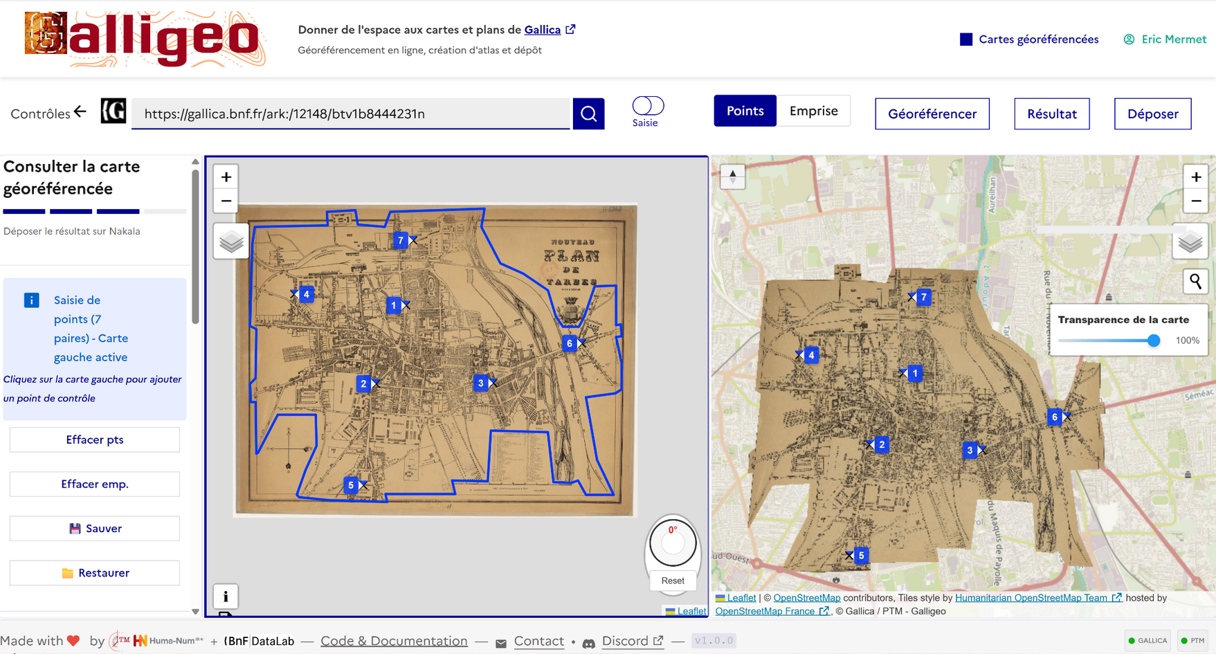Open layers control on right map
This screenshot has height=654, width=1216.
(1190, 242)
